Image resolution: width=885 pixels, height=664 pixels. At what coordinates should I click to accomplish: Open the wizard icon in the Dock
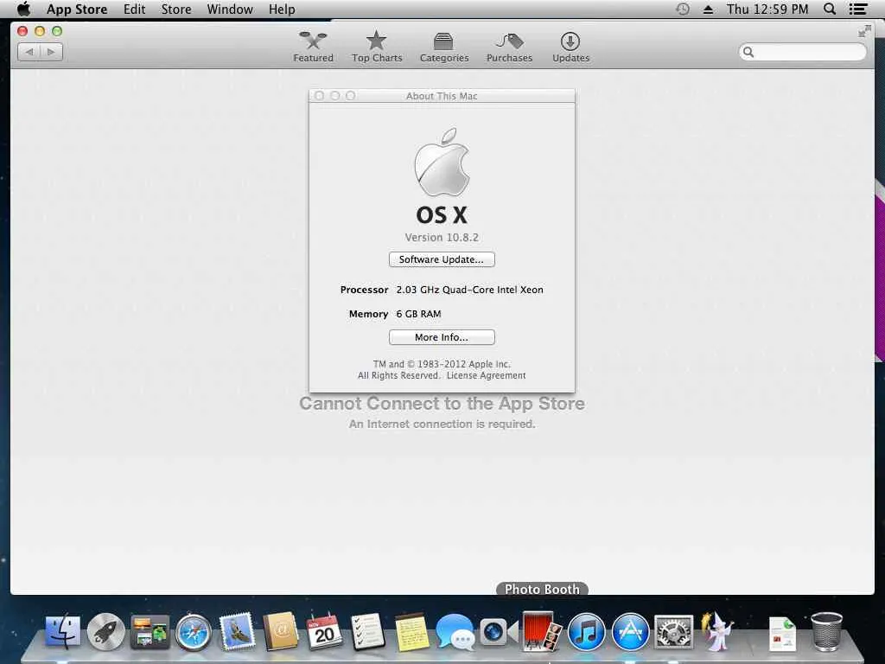tap(716, 631)
